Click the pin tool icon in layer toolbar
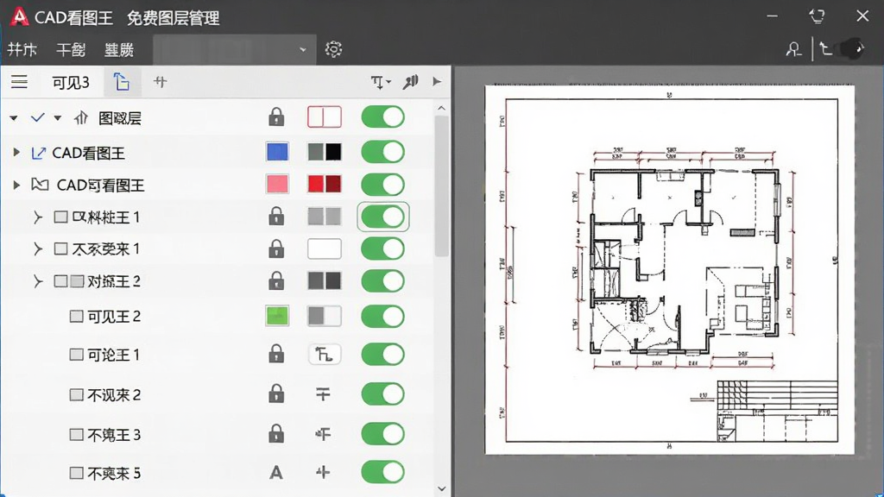 [x=410, y=82]
